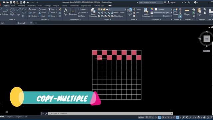Expand the Properties panel dropdown
Viewport: 213px width, 120px height.
pos(156,19)
